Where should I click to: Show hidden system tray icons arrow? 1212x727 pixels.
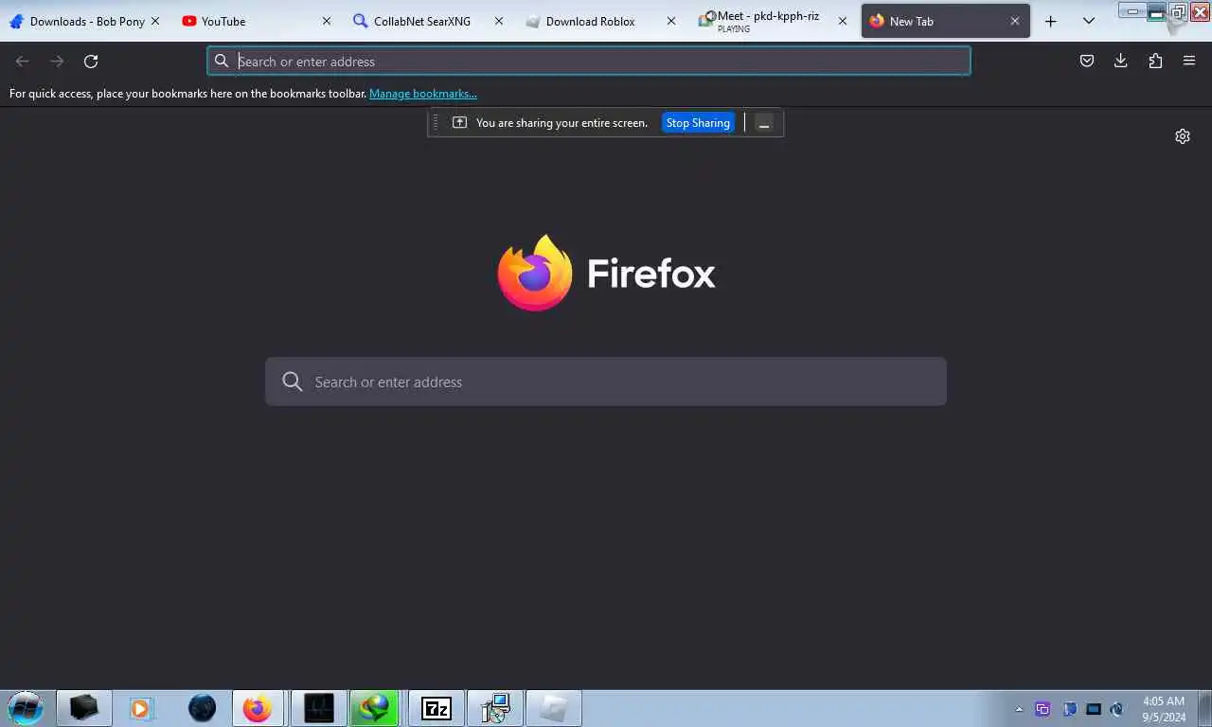1019,709
